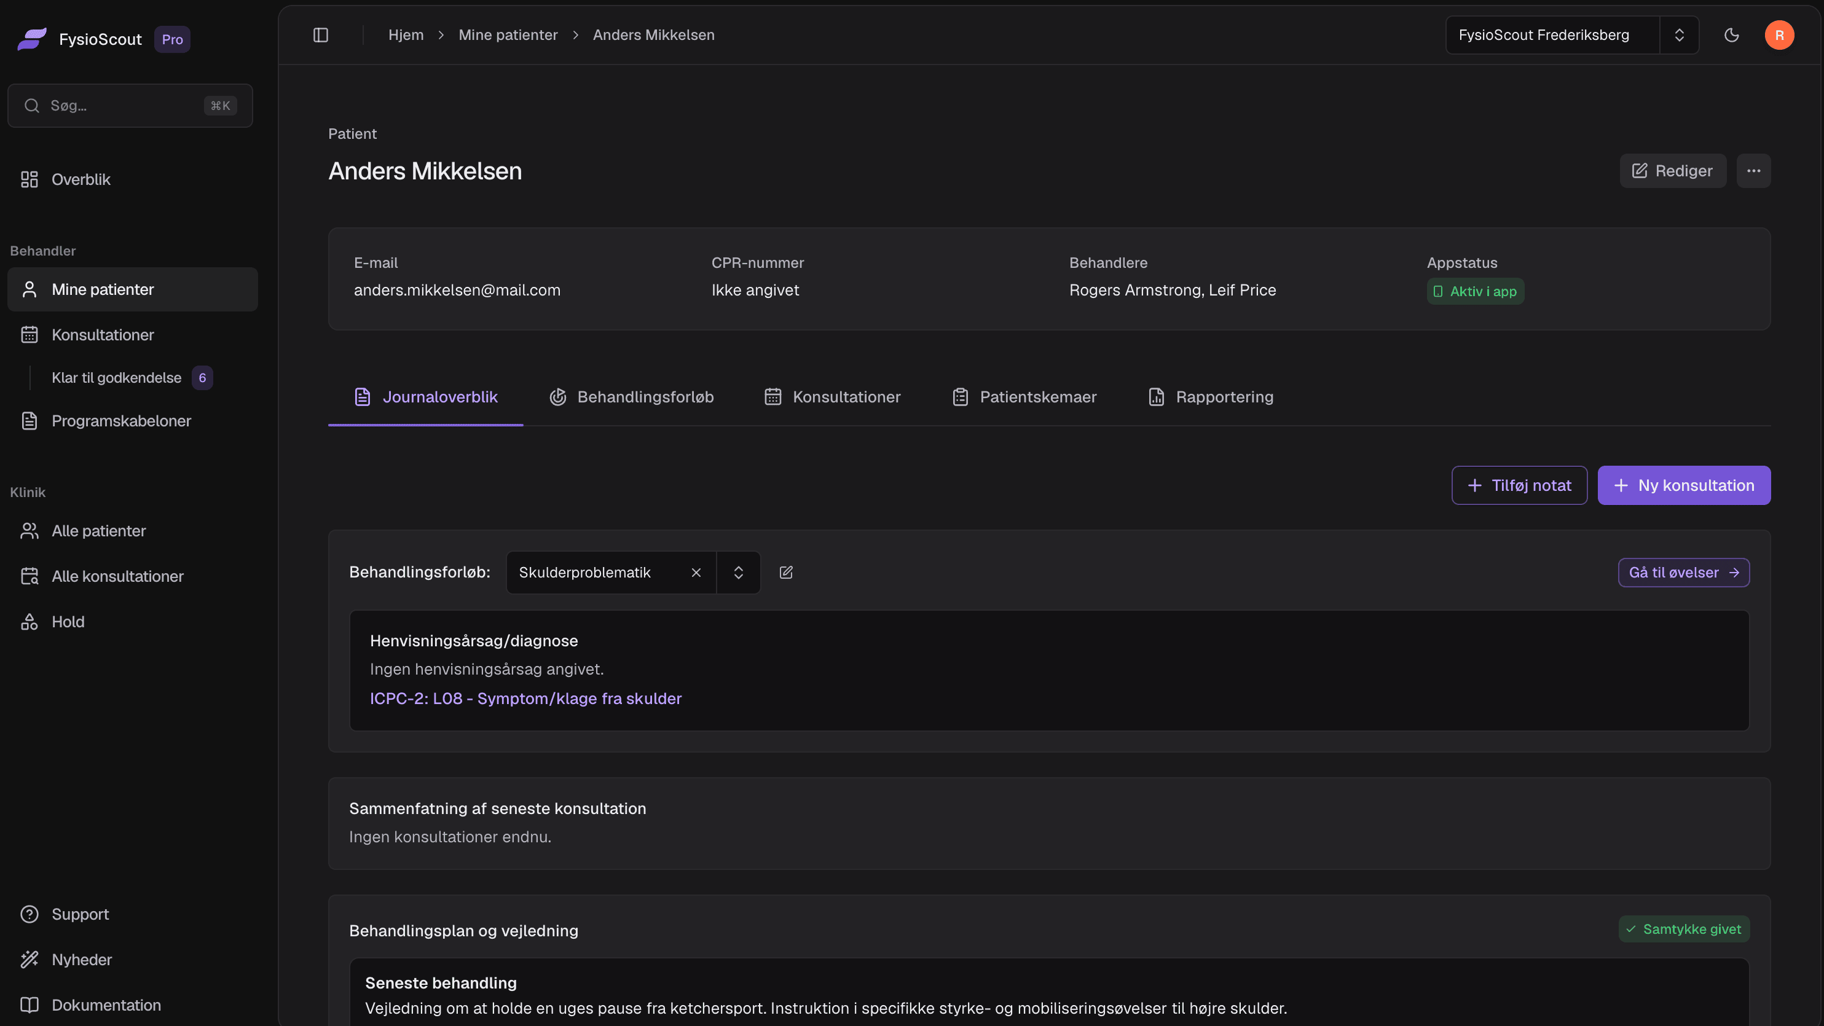Open the Behandlingsforløb tab
The image size is (1824, 1026).
pyautogui.click(x=632, y=396)
